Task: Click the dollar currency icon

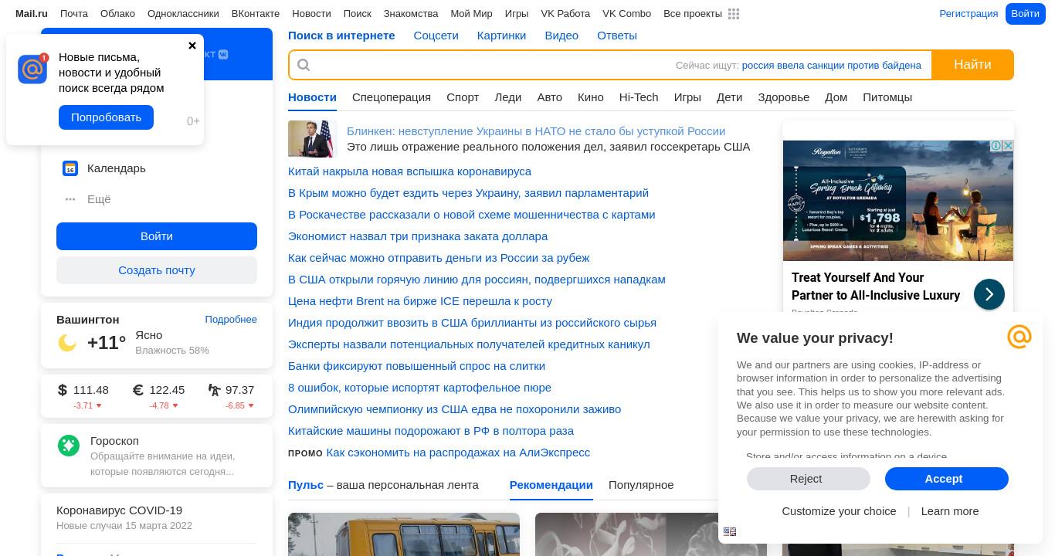Action: 63,390
